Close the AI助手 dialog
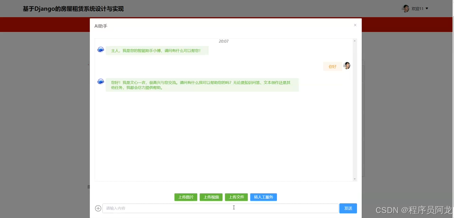This screenshot has height=218, width=454. (355, 25)
